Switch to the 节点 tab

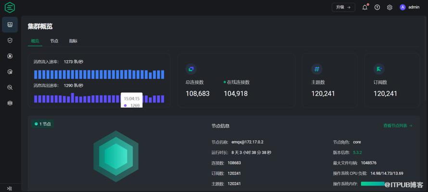54,41
